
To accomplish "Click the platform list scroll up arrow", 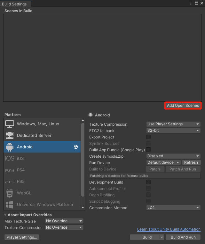I will [83, 120].
